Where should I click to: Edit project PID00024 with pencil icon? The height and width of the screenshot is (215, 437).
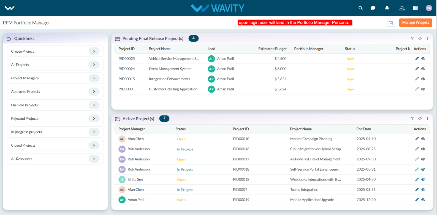(x=417, y=69)
